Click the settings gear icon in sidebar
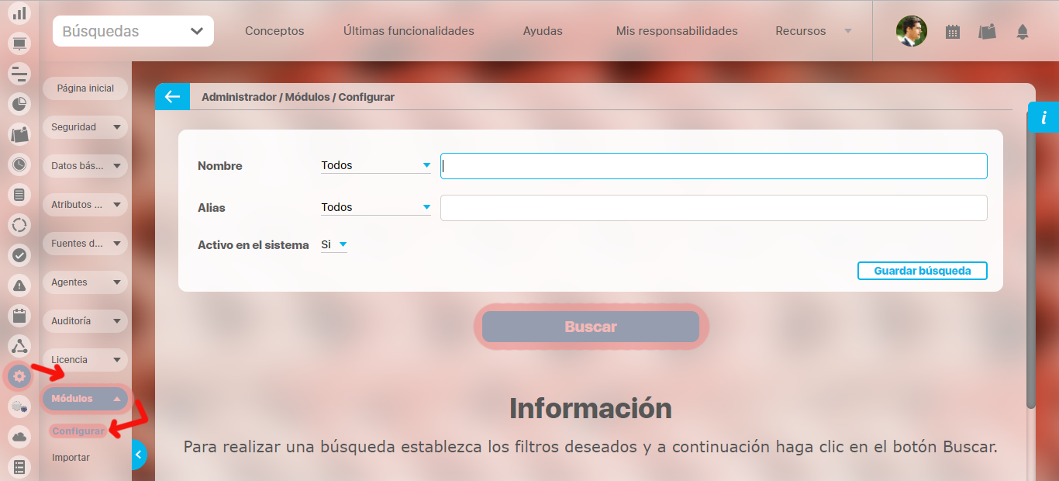 [19, 377]
